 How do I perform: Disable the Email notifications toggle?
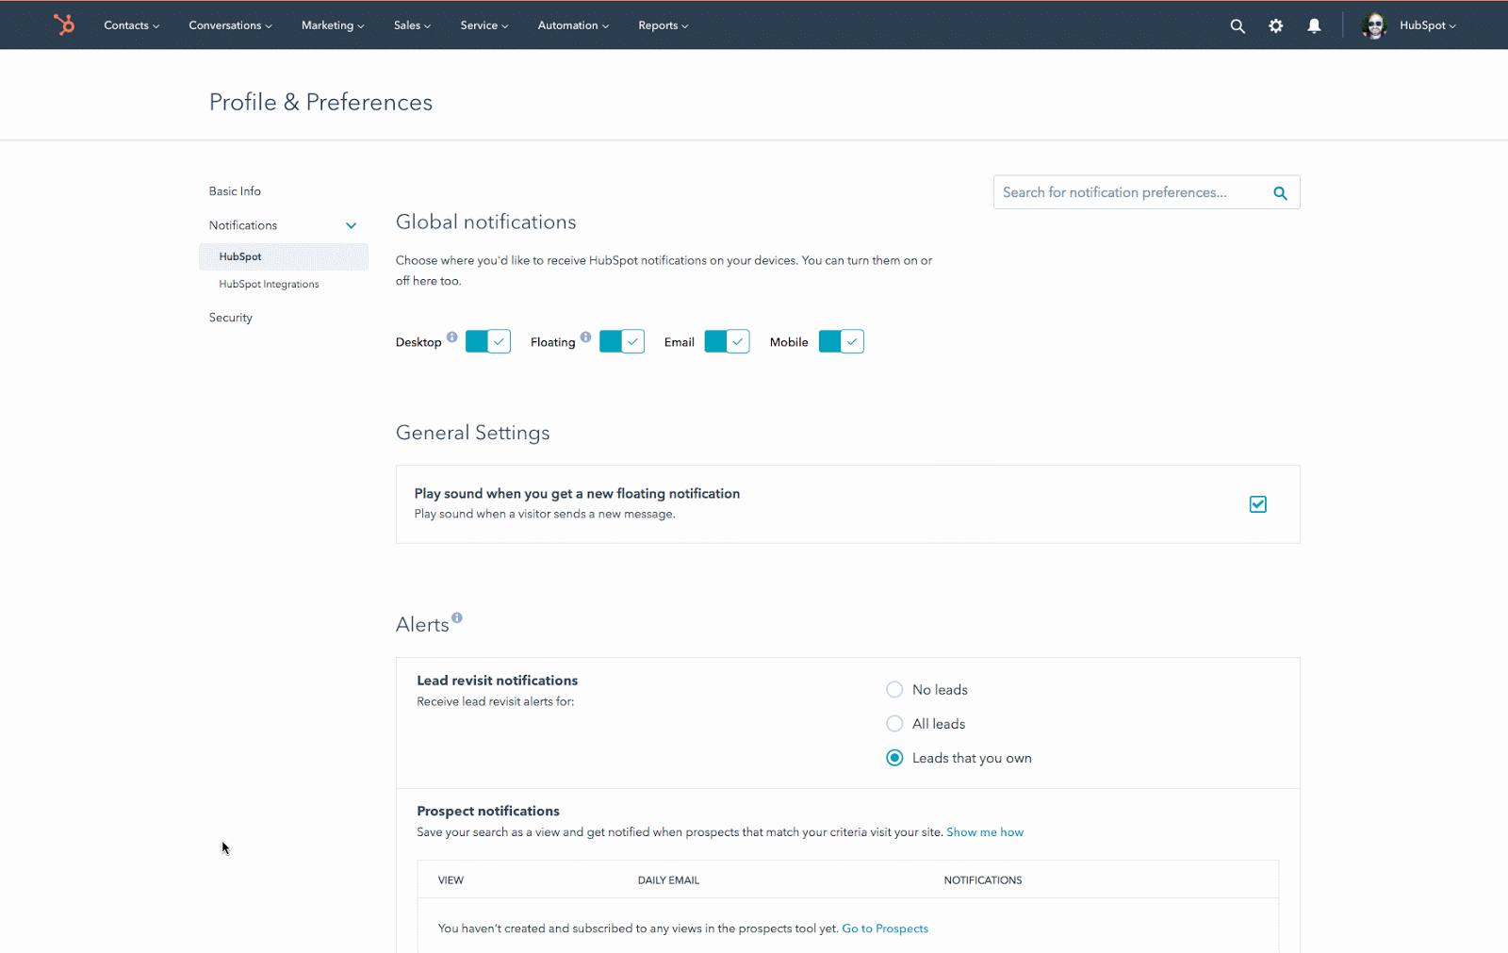pos(727,341)
